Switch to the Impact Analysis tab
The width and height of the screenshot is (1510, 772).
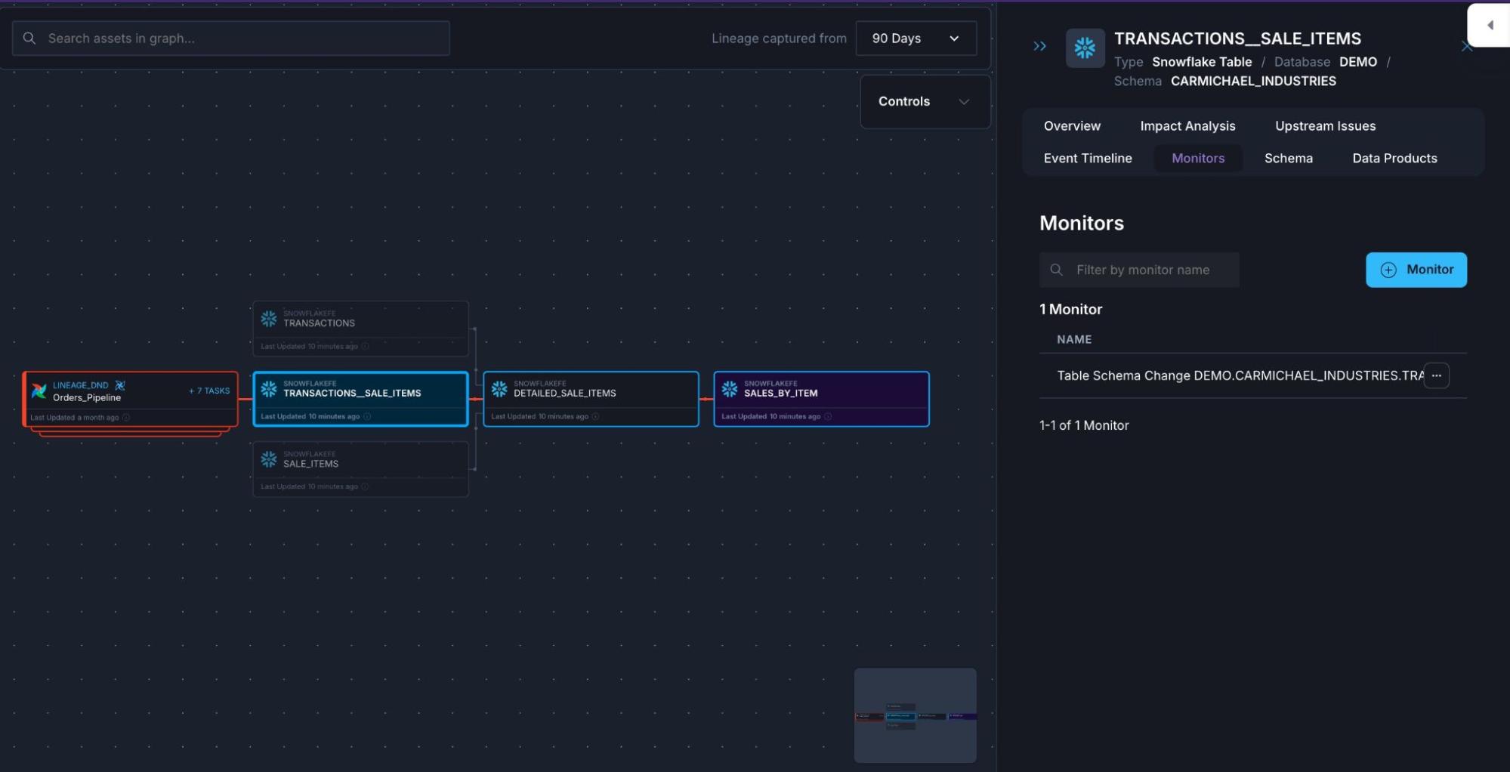click(1187, 126)
